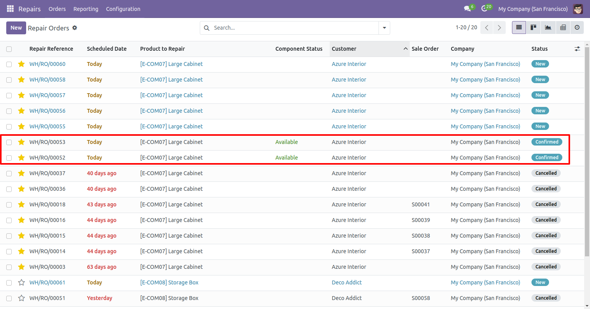Star repair order WH/RO/00061
The height and width of the screenshot is (309, 590).
[21, 282]
